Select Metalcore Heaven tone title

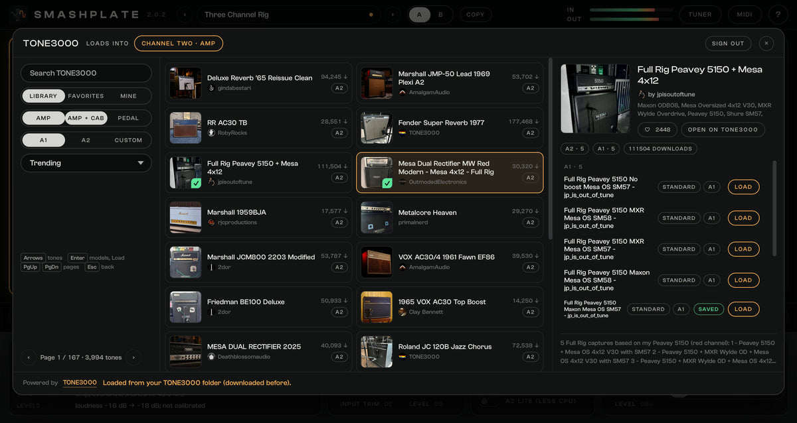[427, 213]
